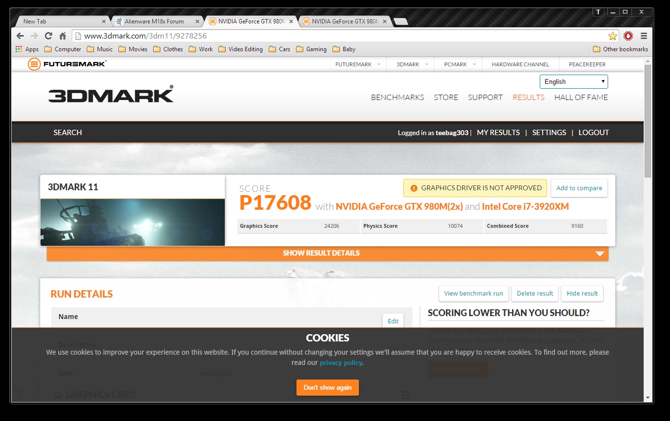
Task: Click the Futuremark logo
Action: coord(67,64)
